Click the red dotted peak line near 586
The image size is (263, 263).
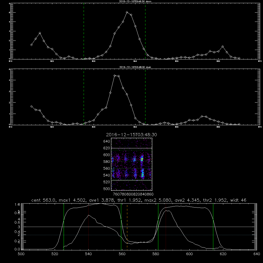166,227
